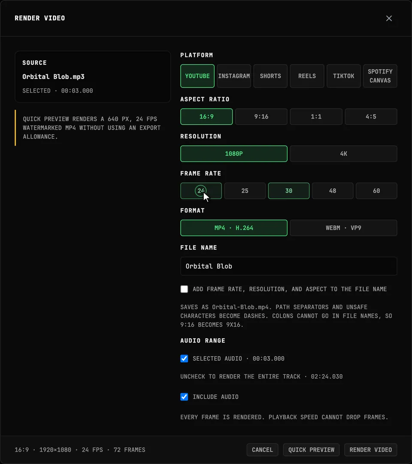
Task: Uncheck the Selected Audio checkbox
Action: point(184,359)
